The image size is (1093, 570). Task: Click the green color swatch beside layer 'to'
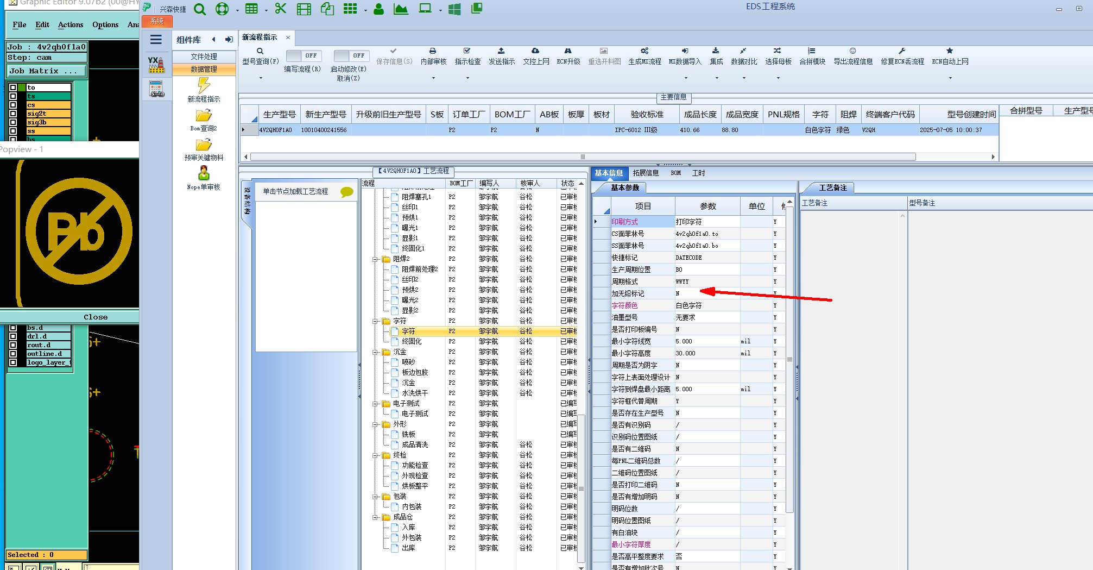click(x=22, y=87)
